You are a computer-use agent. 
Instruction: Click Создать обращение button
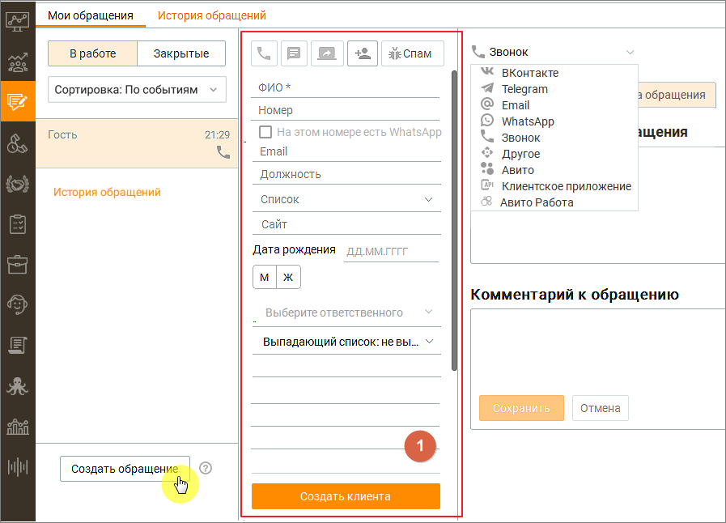click(125, 469)
